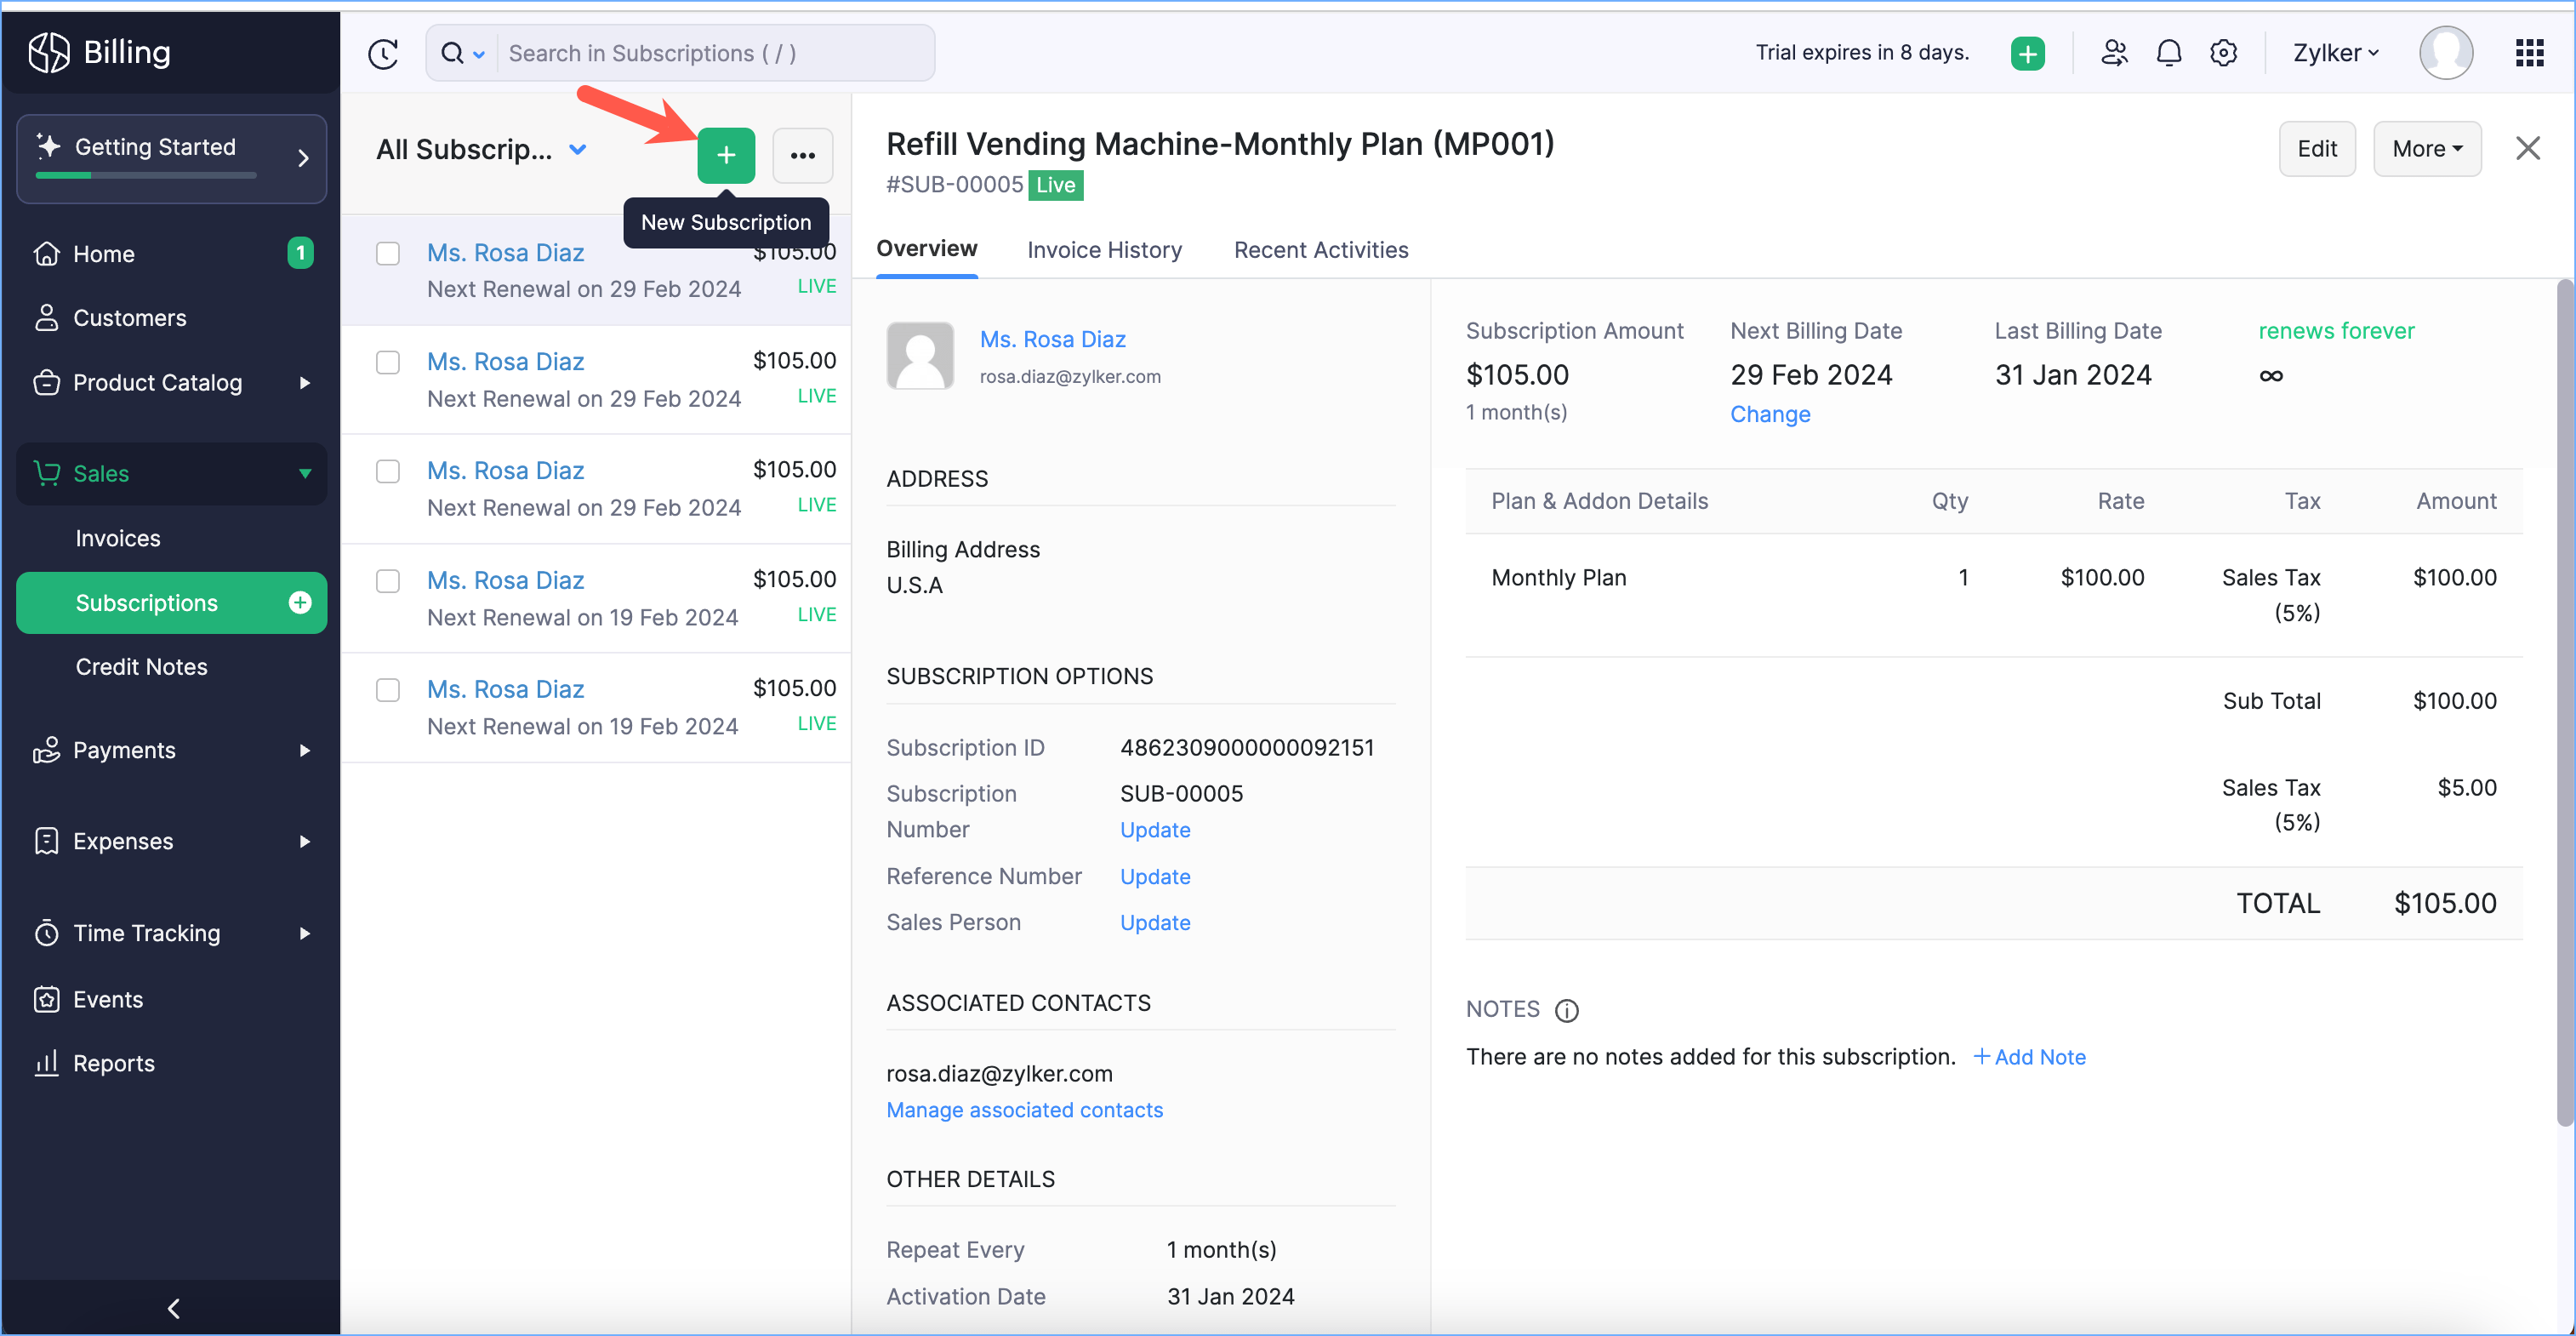Select the third subscription's checkbox
Viewport: 2576px width, 1336px height.
tap(388, 471)
